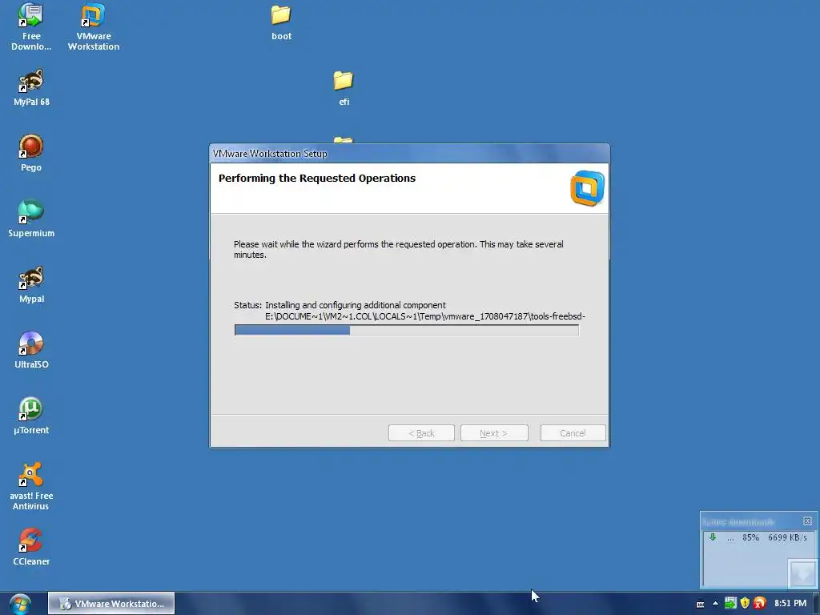Select the Mypal raccoon desktop icon

click(31, 284)
